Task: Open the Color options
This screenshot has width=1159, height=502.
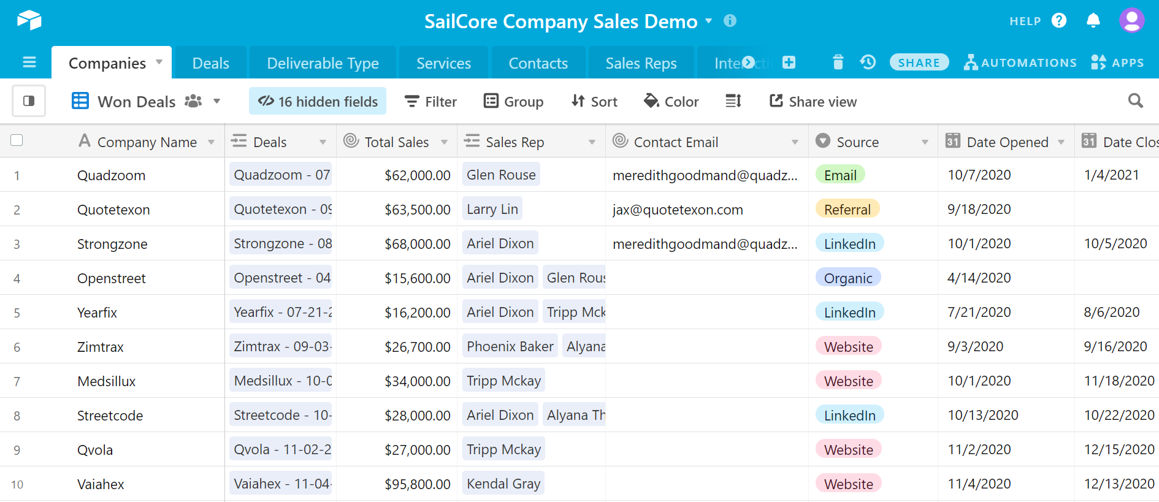Action: click(671, 101)
